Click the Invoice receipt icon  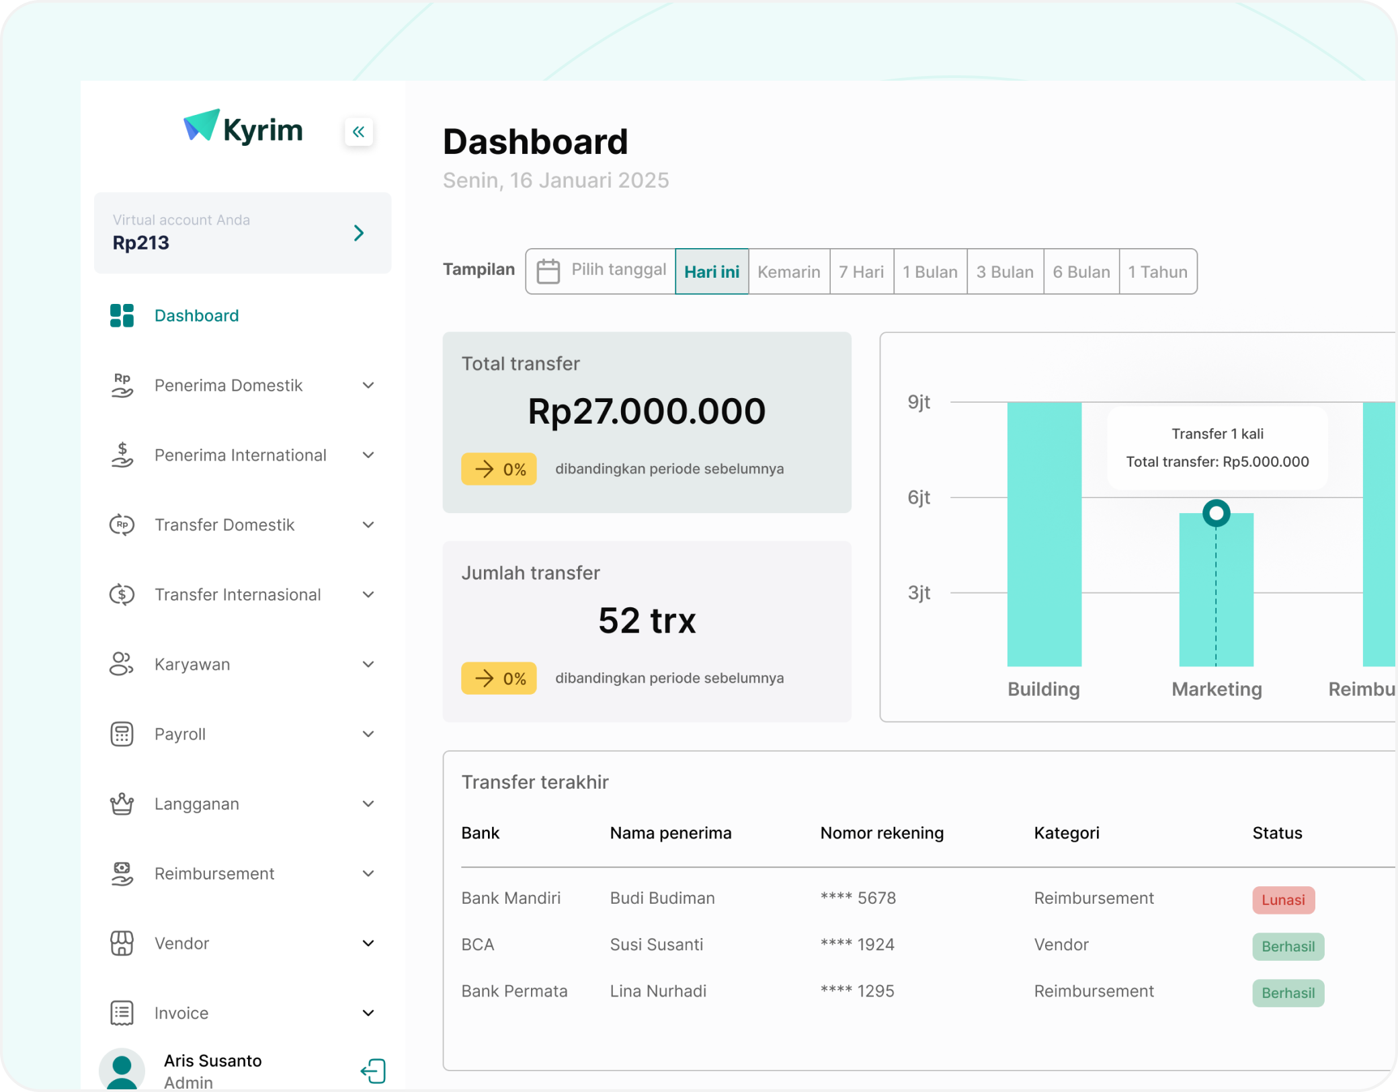click(x=122, y=1013)
